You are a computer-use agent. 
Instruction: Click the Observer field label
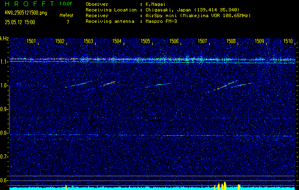tap(97, 4)
